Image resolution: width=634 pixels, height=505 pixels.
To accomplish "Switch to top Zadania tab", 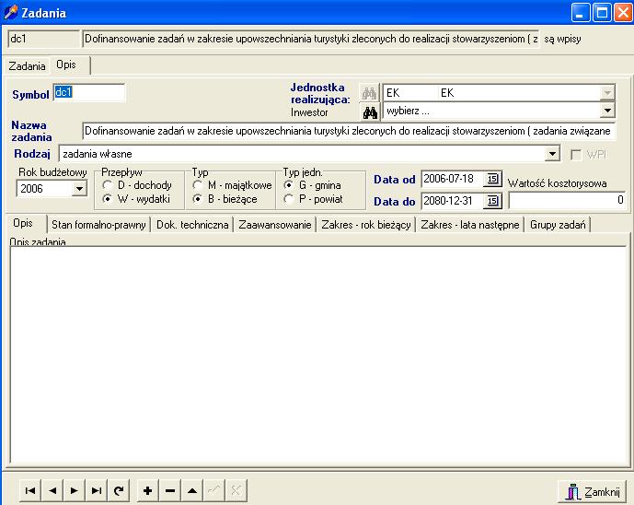I will [x=27, y=66].
